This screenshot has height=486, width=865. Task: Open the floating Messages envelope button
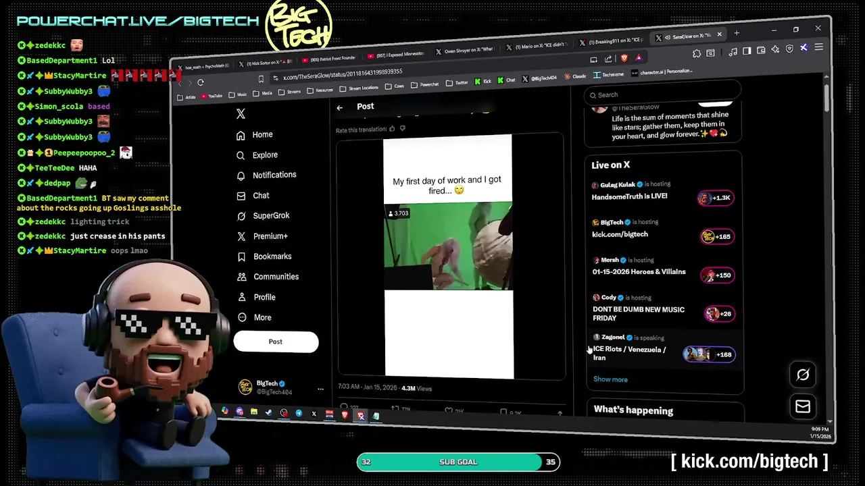tap(803, 406)
